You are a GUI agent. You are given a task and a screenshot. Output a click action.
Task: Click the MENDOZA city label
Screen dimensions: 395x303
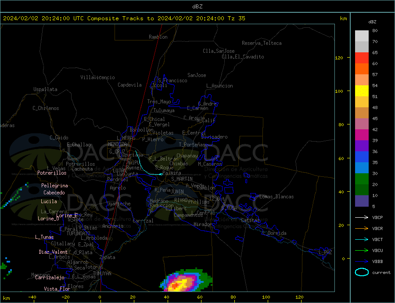click(118, 144)
